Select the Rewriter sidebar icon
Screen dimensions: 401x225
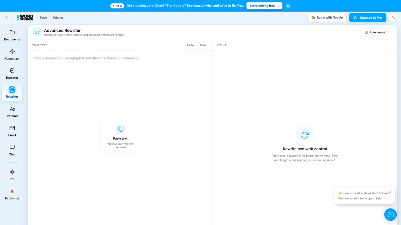pos(12,90)
